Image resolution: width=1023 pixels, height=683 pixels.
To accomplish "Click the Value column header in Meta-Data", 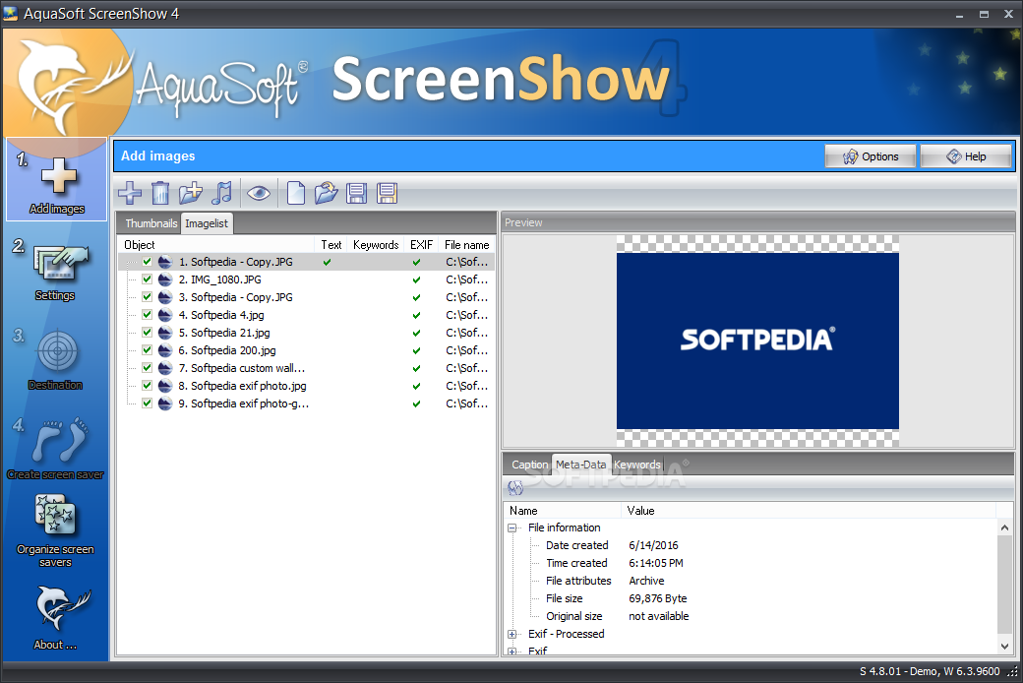I will tap(809, 511).
